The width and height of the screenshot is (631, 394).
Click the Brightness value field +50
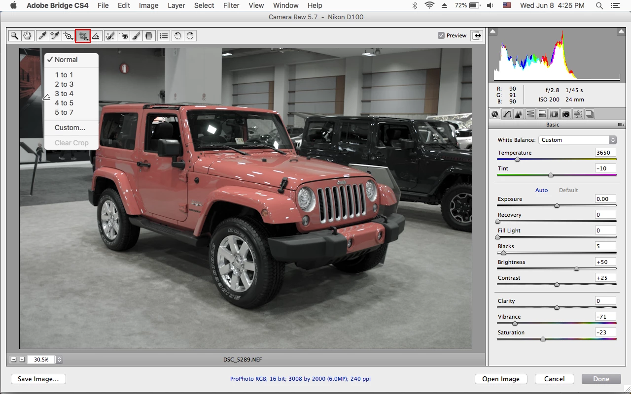[605, 262]
